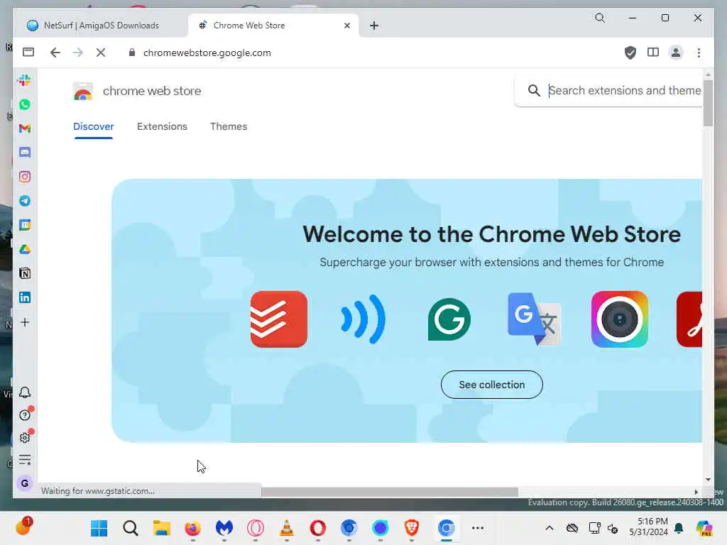Open Discord sidebar app
Screen dimensions: 727x545
click(25, 153)
